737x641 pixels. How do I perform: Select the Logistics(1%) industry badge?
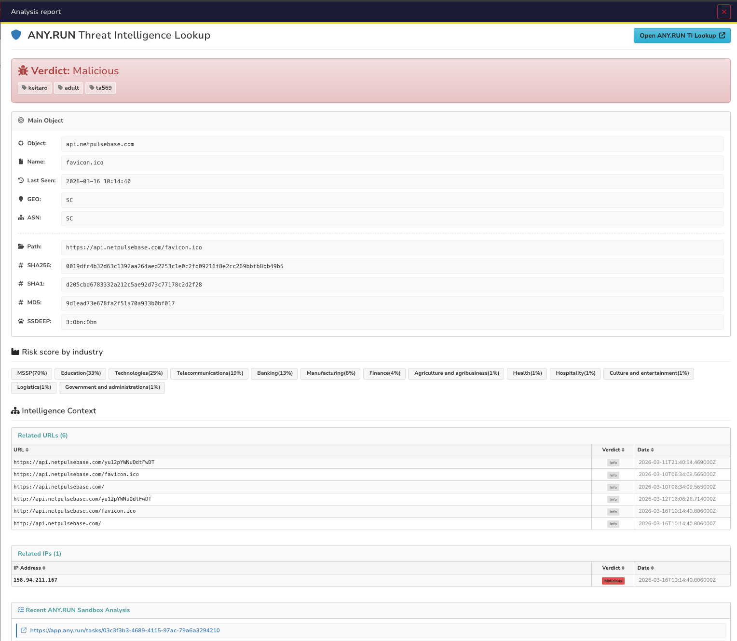coord(34,387)
